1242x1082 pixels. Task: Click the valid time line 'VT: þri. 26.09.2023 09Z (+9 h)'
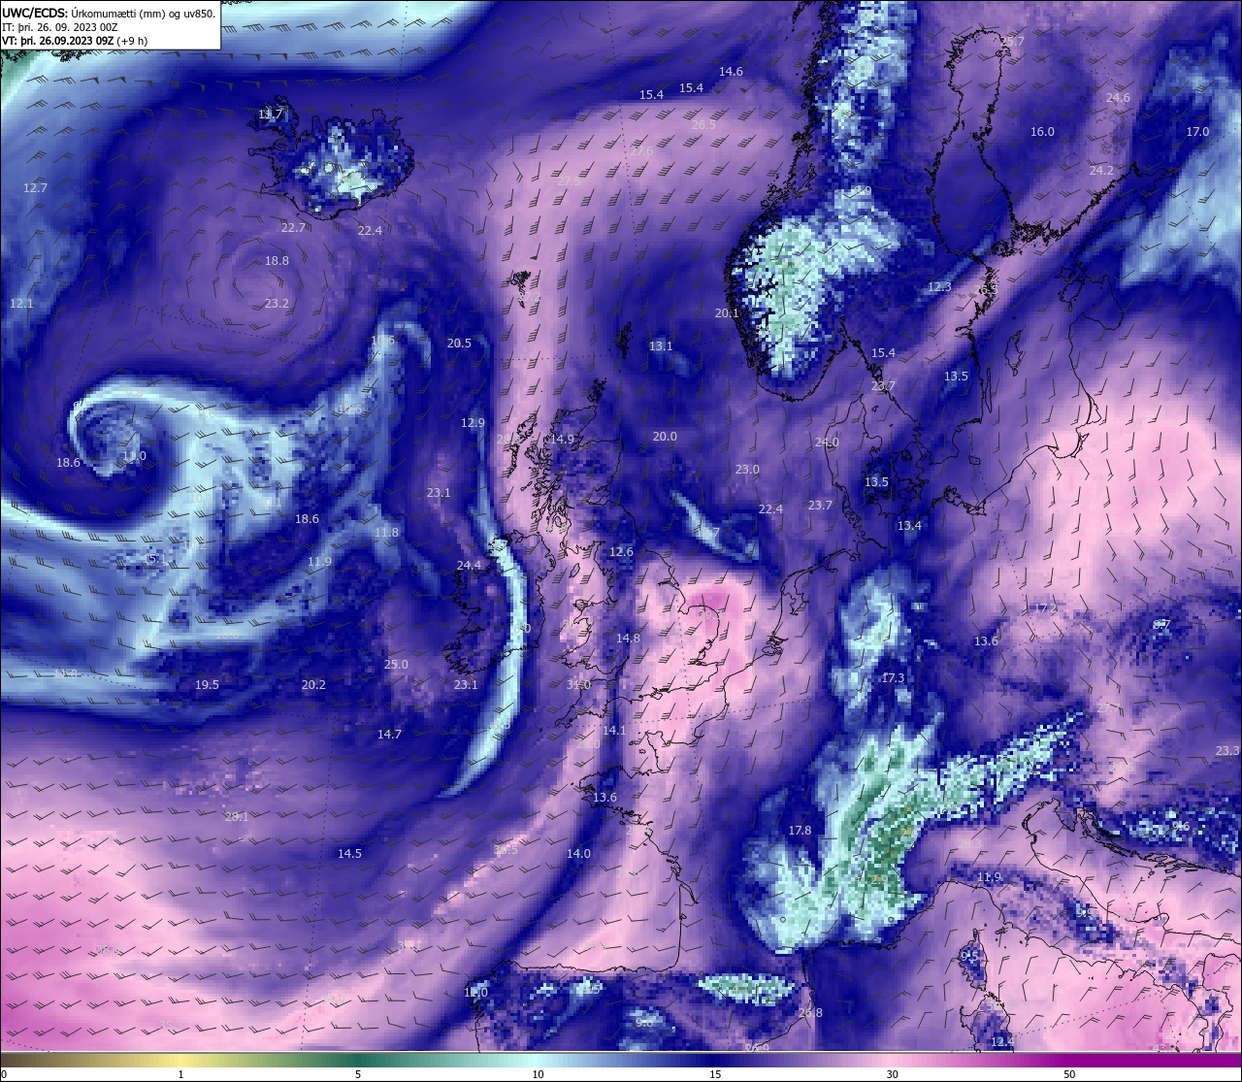pos(75,41)
